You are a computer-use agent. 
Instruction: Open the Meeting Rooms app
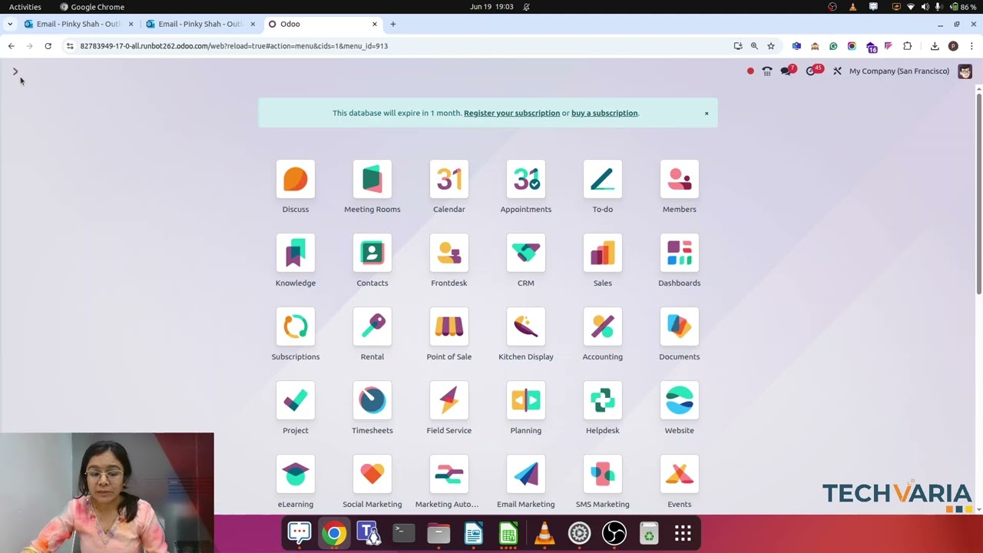pyautogui.click(x=372, y=180)
